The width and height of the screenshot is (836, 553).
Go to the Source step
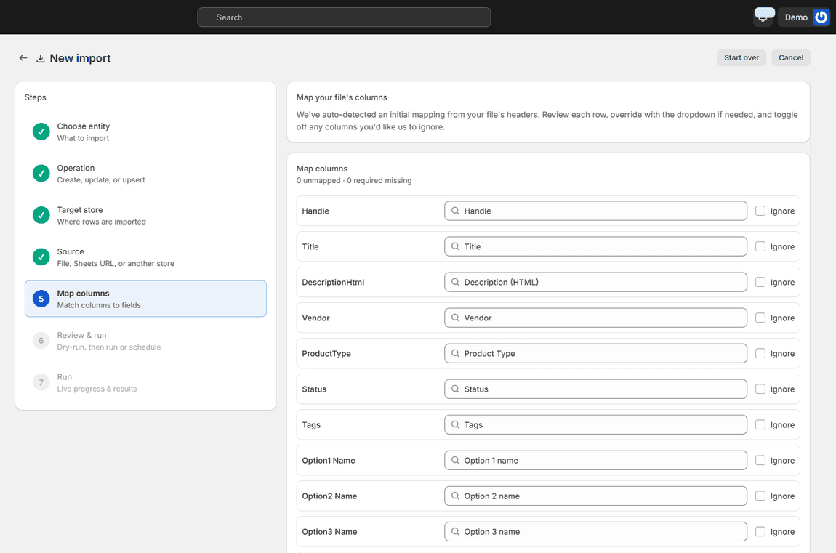pyautogui.click(x=145, y=257)
